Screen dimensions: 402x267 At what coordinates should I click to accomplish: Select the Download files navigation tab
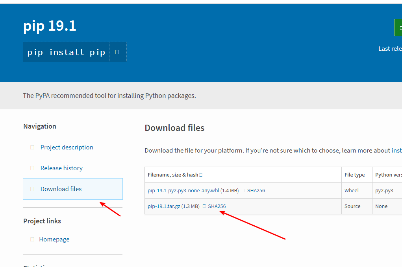(x=73, y=189)
